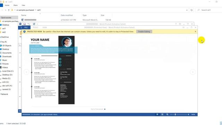
Task: Click the zoom in plus button
Action: click(x=188, y=114)
